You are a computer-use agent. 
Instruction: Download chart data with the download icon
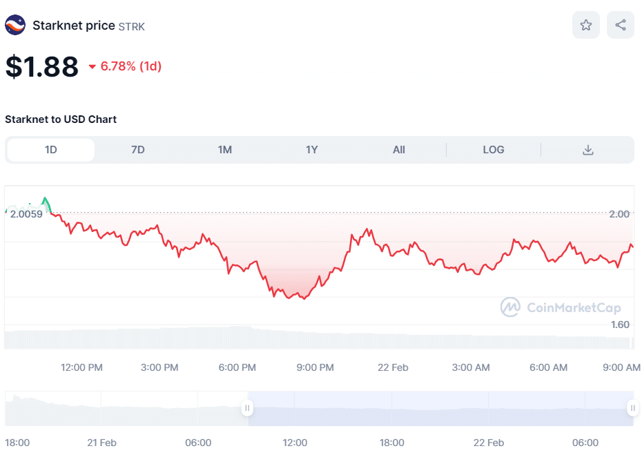pos(588,150)
